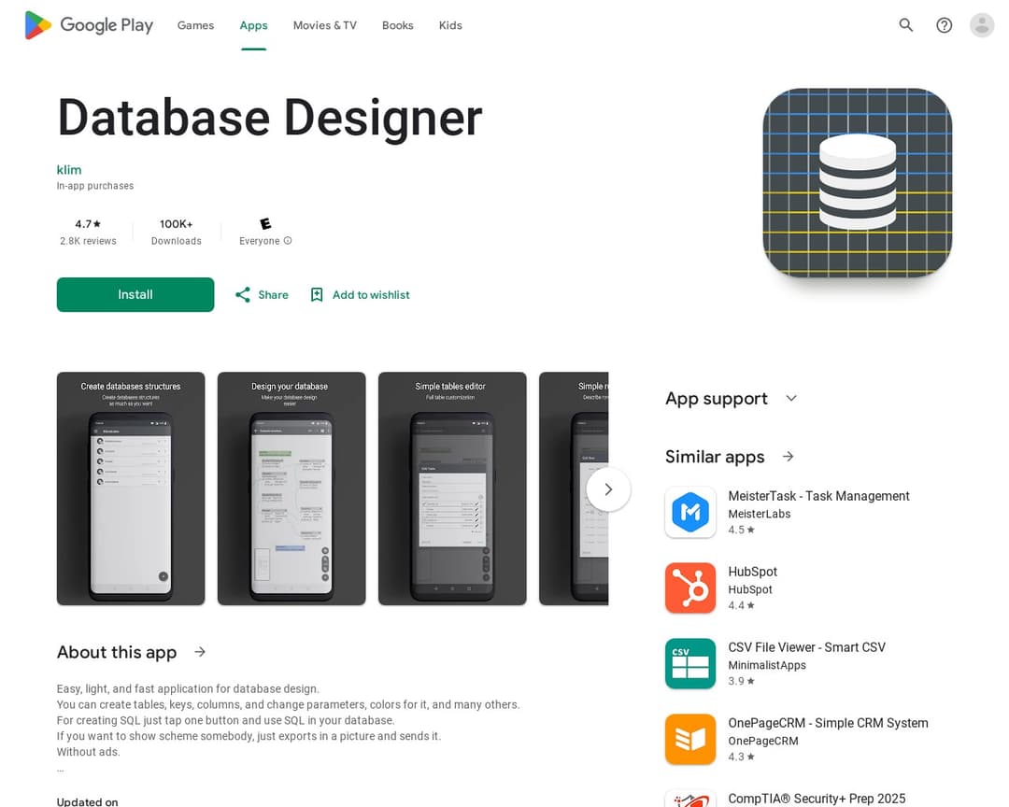
Task: Click In-app purchases text
Action: 95,185
